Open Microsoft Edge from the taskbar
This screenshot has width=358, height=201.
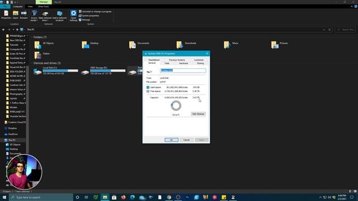click(x=133, y=197)
